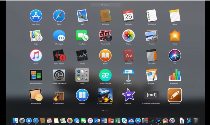Launch the Preview app
The height and width of the screenshot is (125, 210).
(x=151, y=36)
